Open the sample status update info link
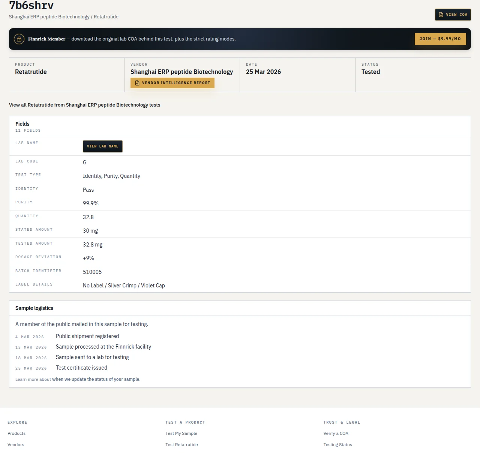 pyautogui.click(x=96, y=379)
